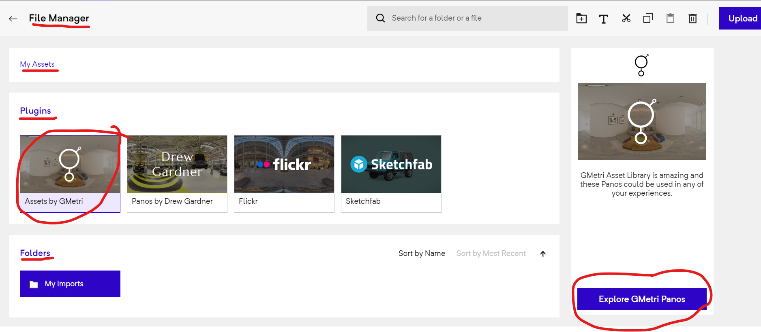Select Sort by Most Recent option
Viewport: 761px width, 332px height.
coord(491,254)
